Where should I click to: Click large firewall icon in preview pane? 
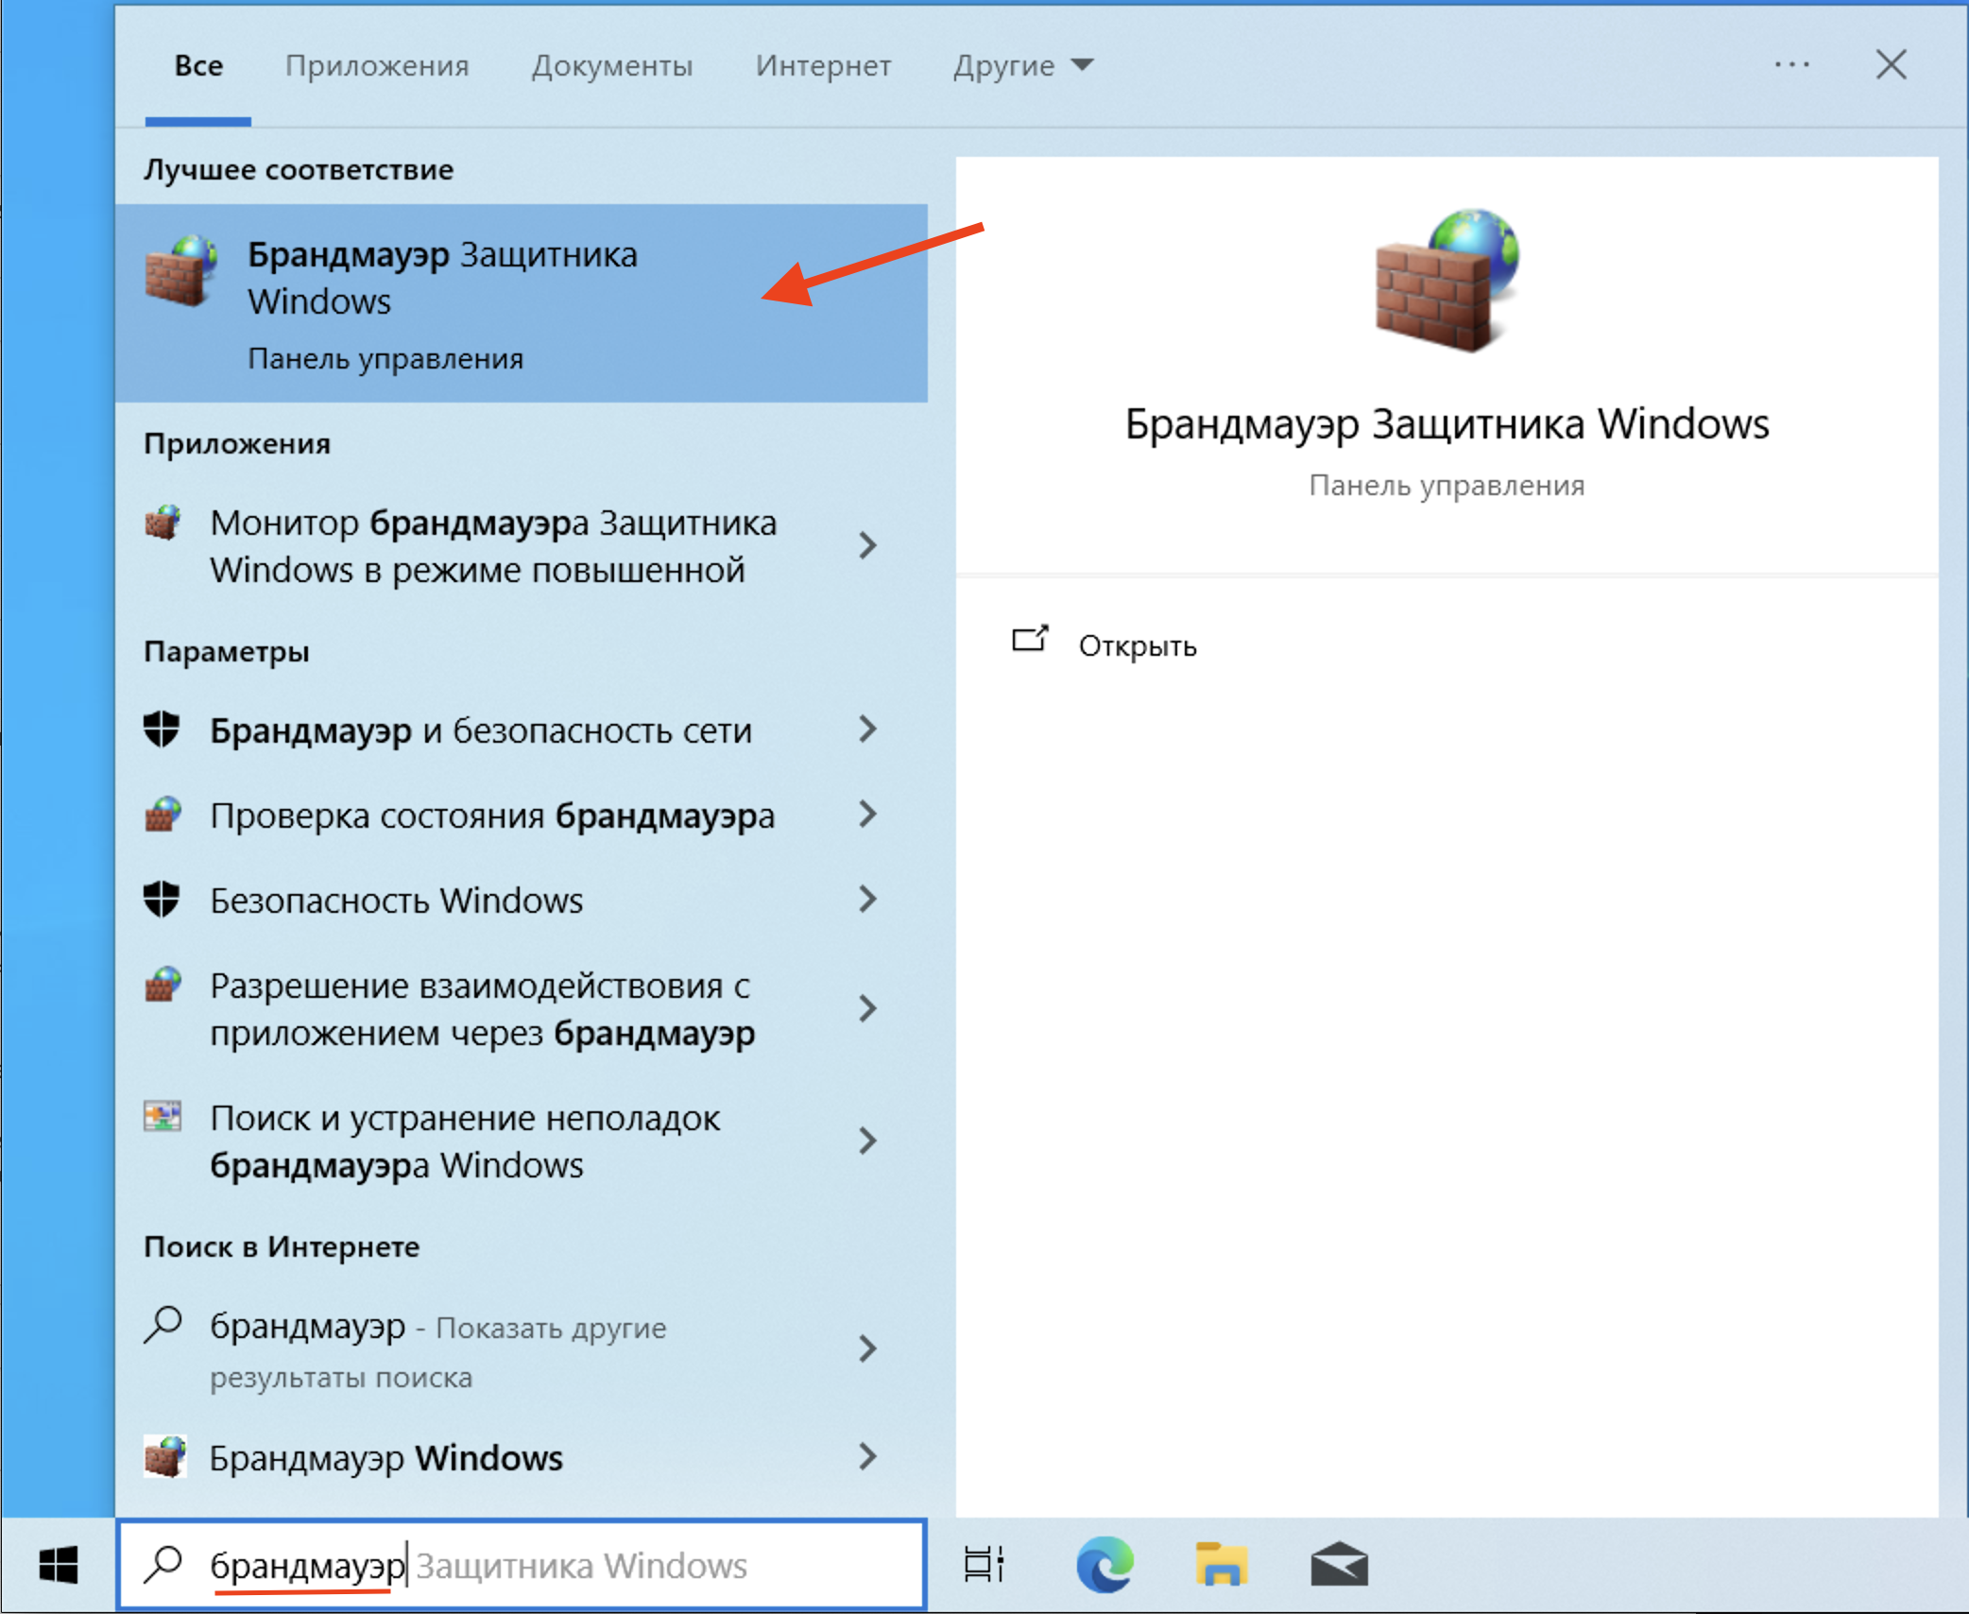[1447, 280]
